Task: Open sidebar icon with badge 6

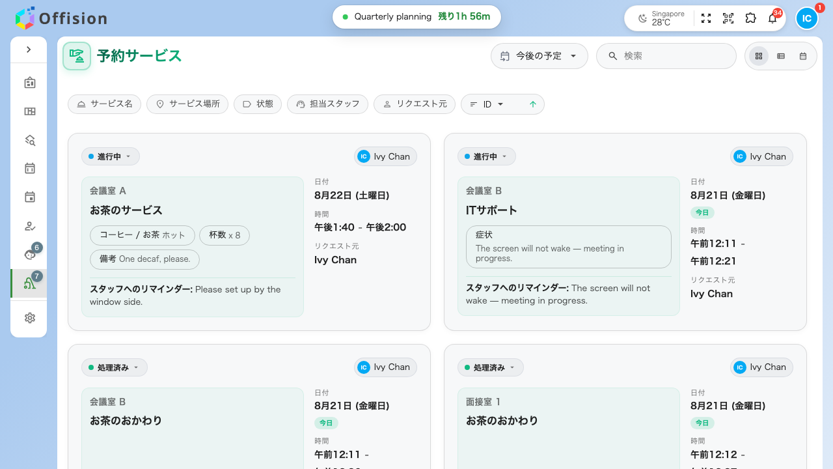Action: (29, 254)
